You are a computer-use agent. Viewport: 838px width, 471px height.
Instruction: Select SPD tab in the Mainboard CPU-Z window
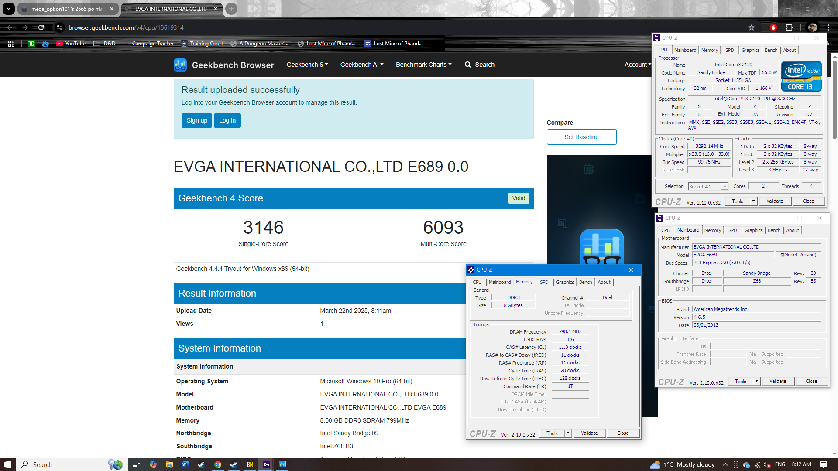(732, 230)
